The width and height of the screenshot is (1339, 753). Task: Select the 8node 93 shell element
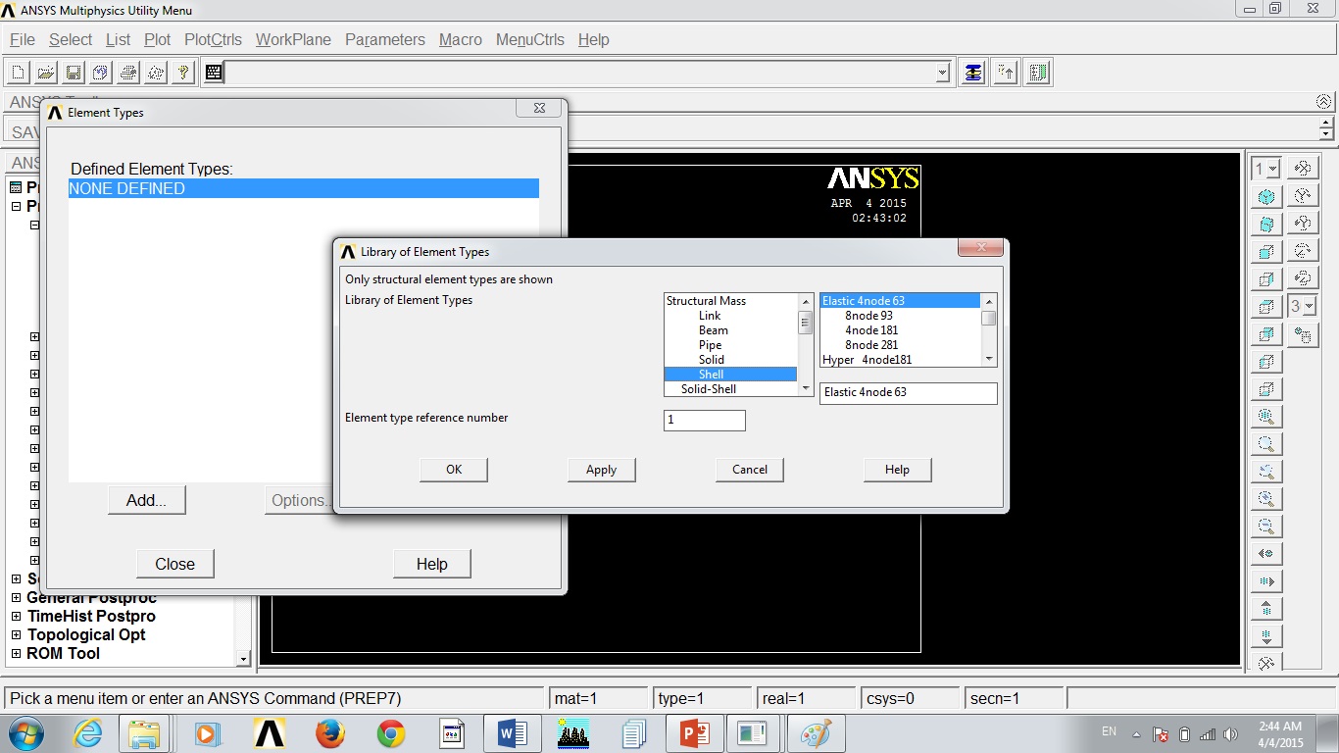coord(900,316)
